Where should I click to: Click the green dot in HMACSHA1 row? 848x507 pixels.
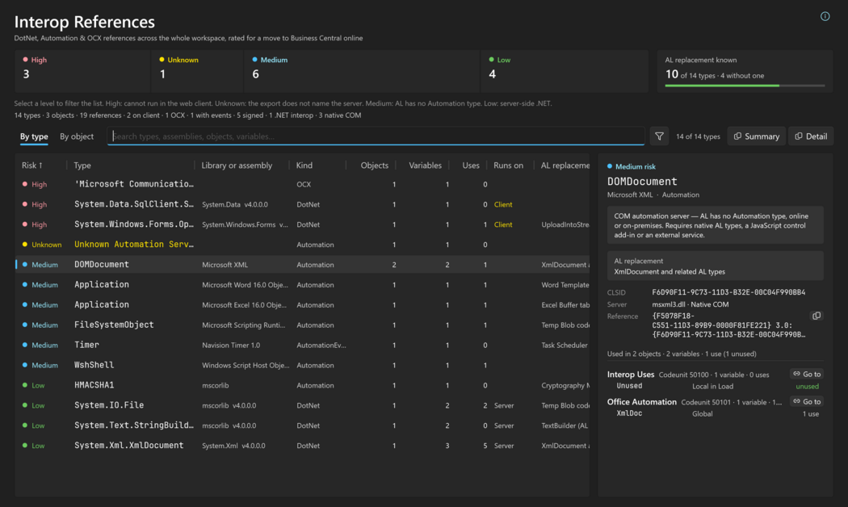pyautogui.click(x=25, y=385)
